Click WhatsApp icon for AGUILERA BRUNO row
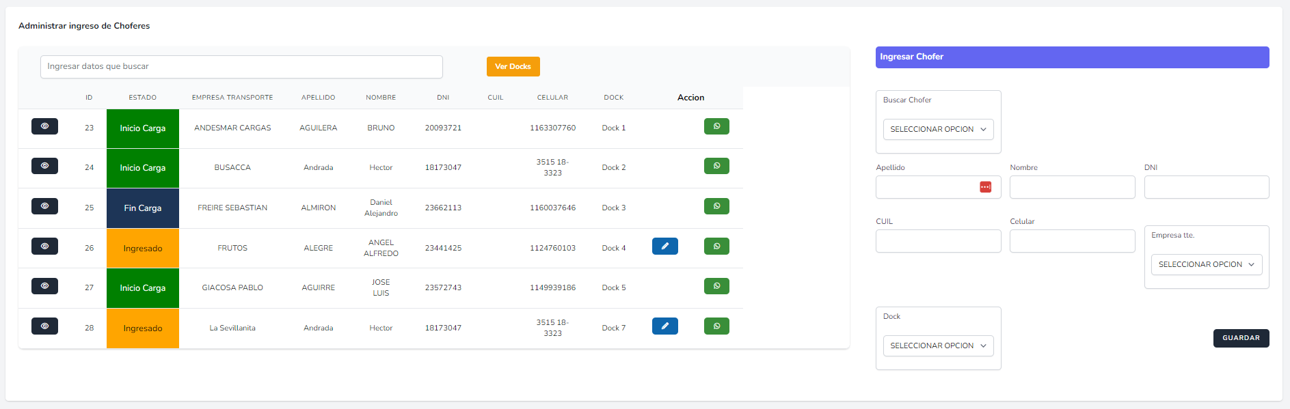This screenshot has height=409, width=1290. 716,126
